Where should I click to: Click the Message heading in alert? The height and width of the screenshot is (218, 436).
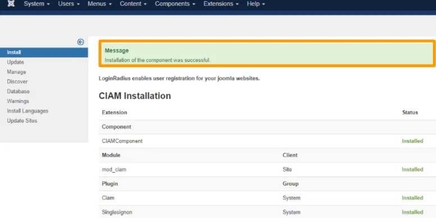[116, 51]
